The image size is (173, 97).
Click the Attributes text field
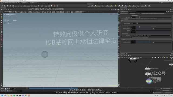pyautogui.click(x=151, y=36)
